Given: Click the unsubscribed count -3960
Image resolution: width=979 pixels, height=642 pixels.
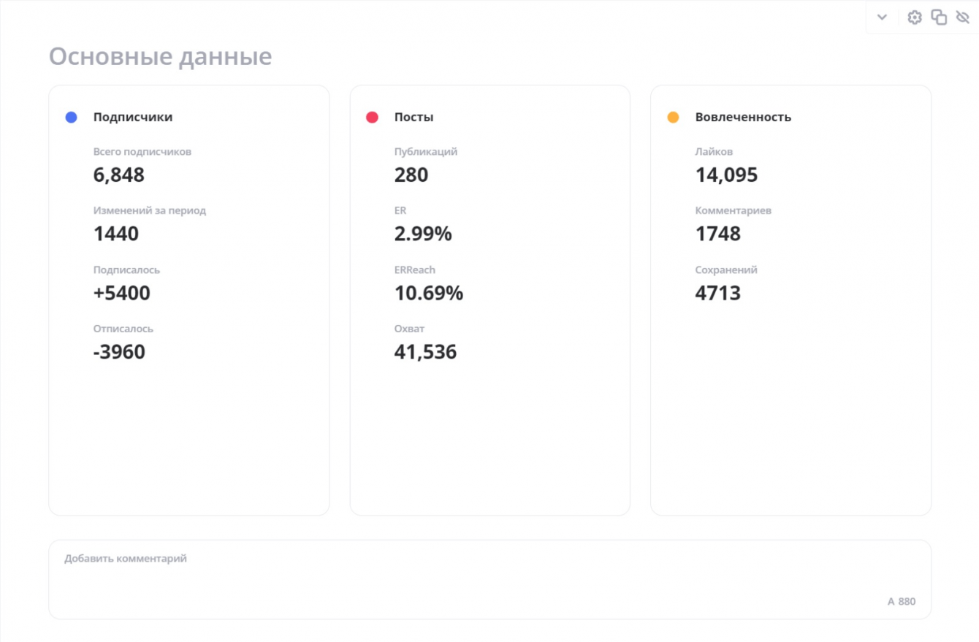Looking at the screenshot, I should click(119, 352).
